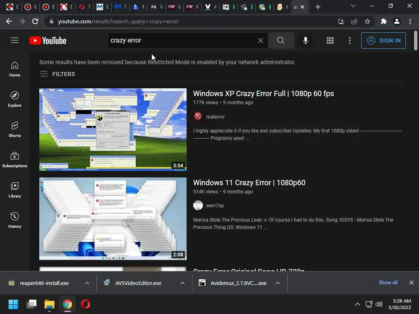Start voice search with the microphone

(x=305, y=40)
